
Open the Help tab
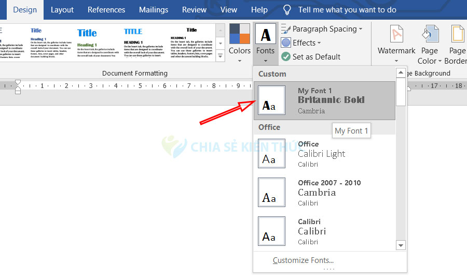tap(259, 10)
